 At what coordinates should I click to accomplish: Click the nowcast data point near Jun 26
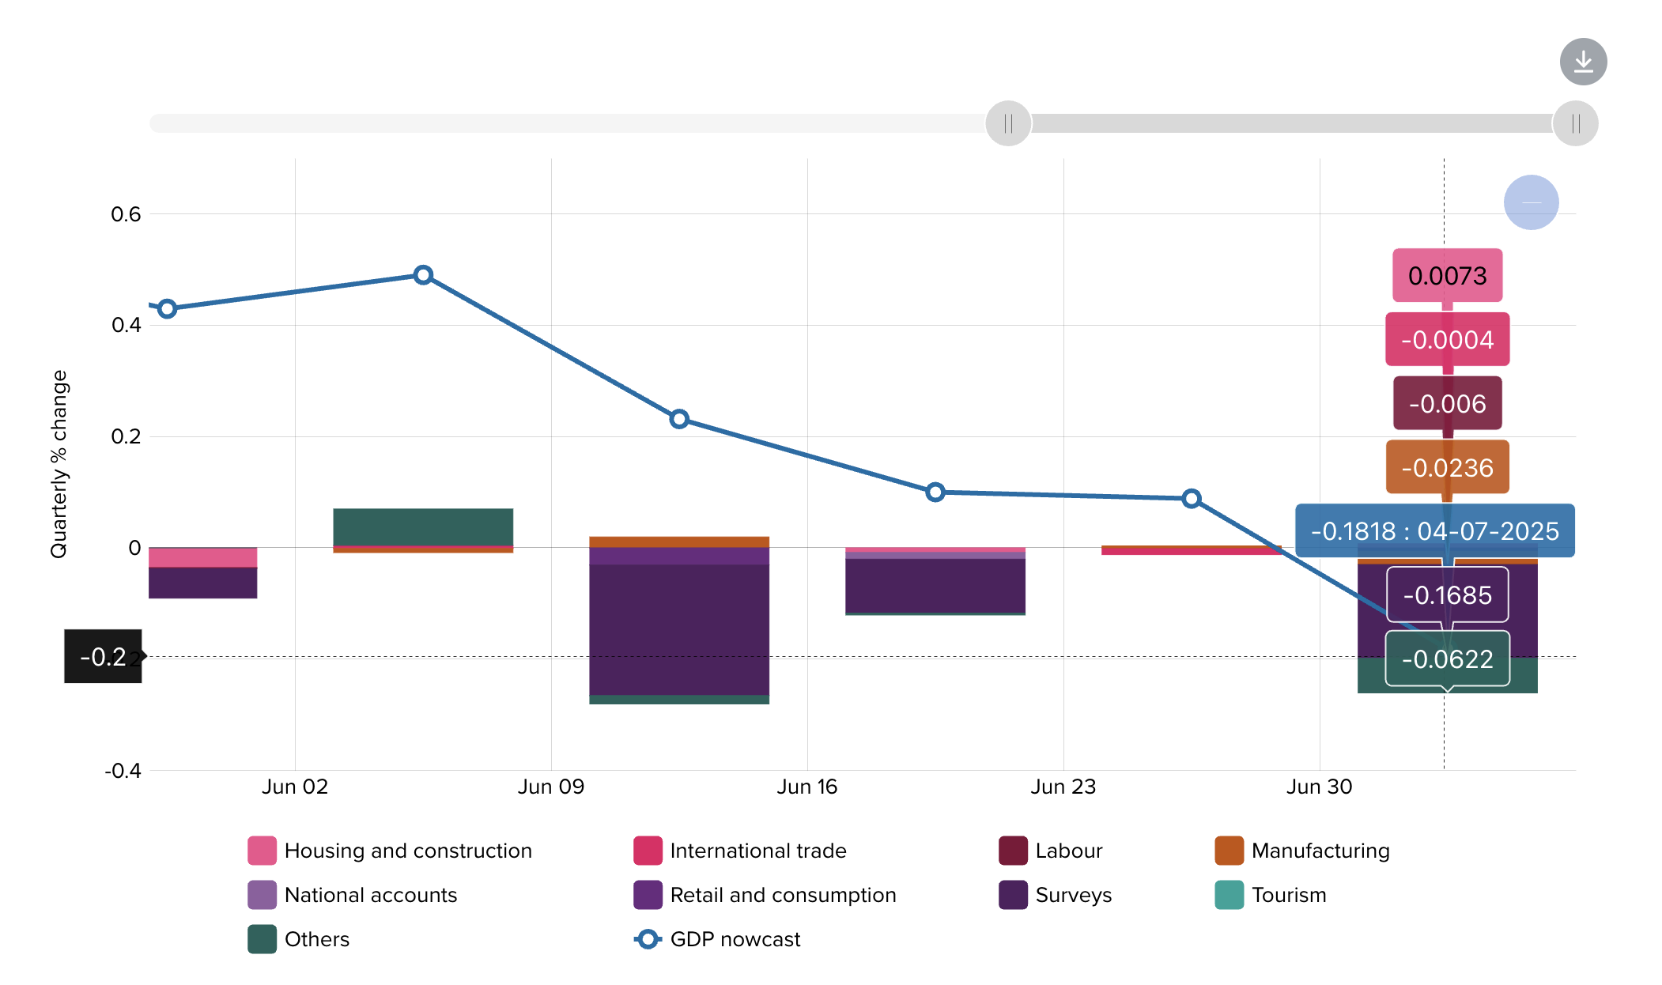tap(1192, 498)
